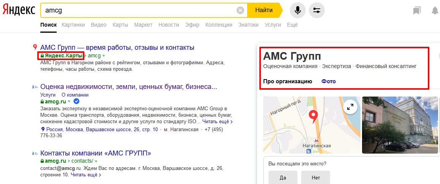This screenshot has width=440, height=184.
Task: Select the Про организацию tab
Action: point(288,81)
